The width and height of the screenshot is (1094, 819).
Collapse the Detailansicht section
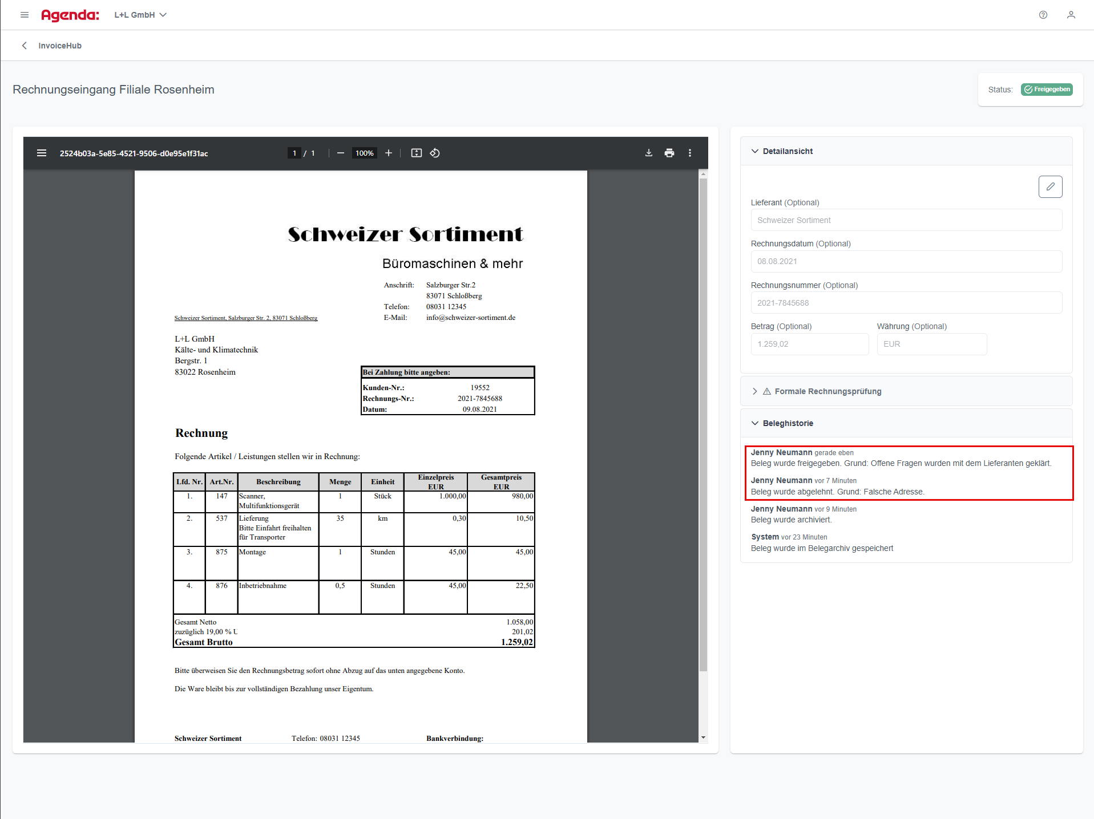click(x=906, y=151)
